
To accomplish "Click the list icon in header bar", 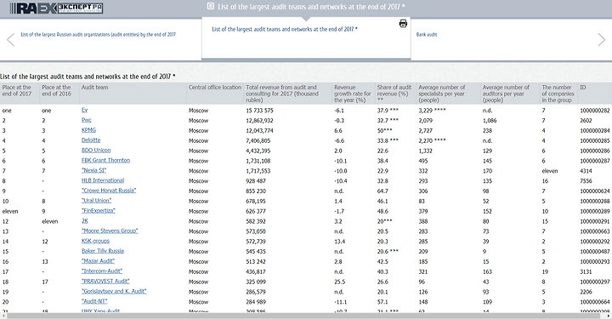I will (x=211, y=6).
